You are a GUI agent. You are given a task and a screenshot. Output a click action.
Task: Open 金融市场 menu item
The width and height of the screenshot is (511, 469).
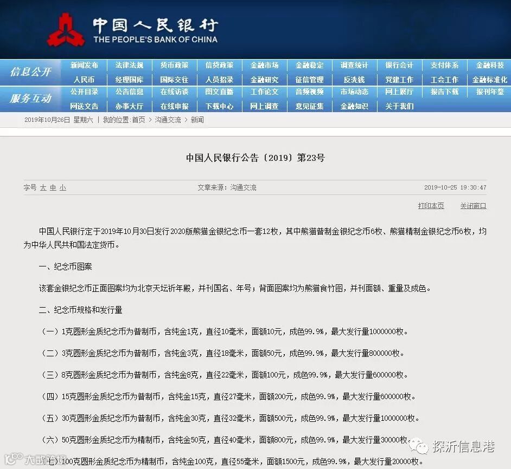[264, 65]
